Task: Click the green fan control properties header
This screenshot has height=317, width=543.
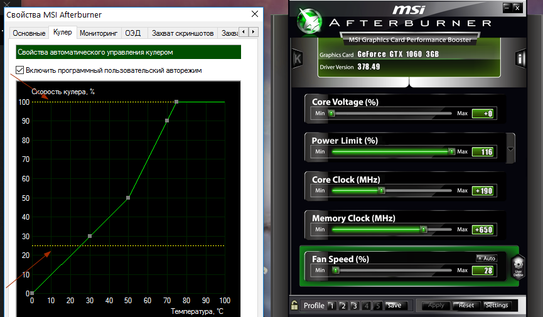Action: click(x=129, y=52)
